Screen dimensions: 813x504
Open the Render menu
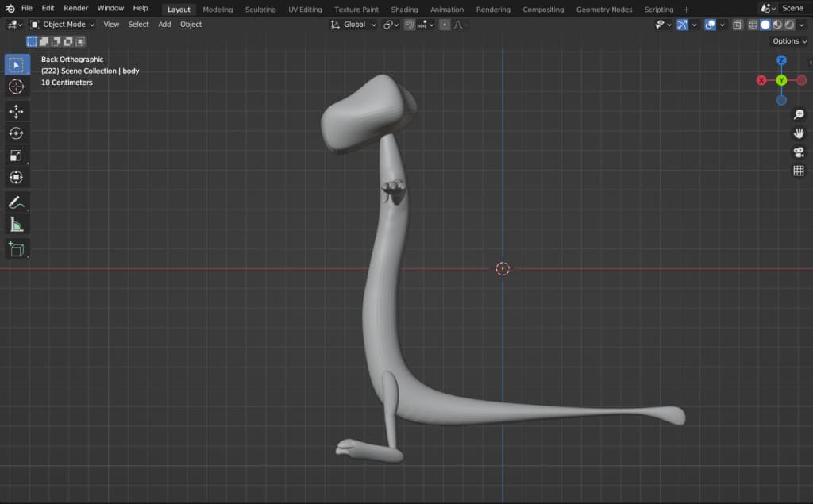coord(75,8)
